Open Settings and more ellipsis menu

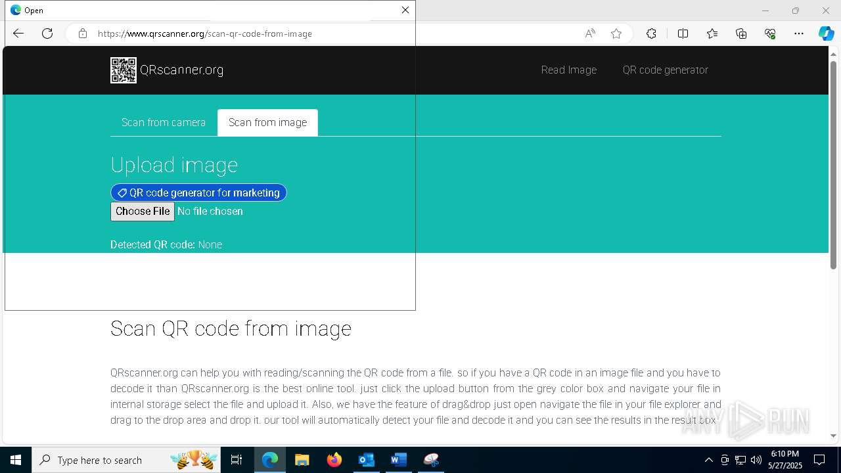[799, 34]
